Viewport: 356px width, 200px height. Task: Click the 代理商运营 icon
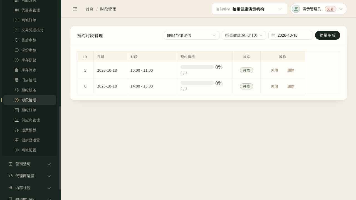11,176
